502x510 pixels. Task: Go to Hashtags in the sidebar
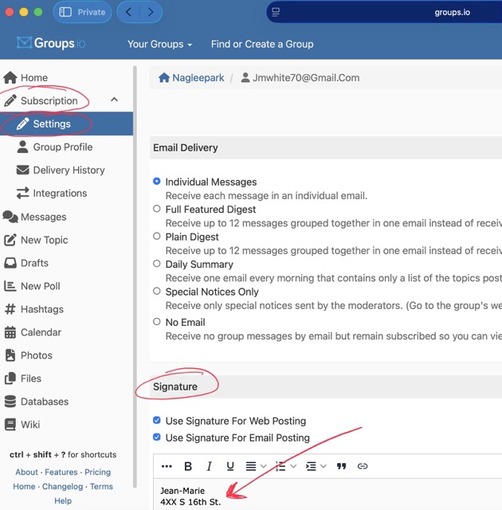click(41, 309)
